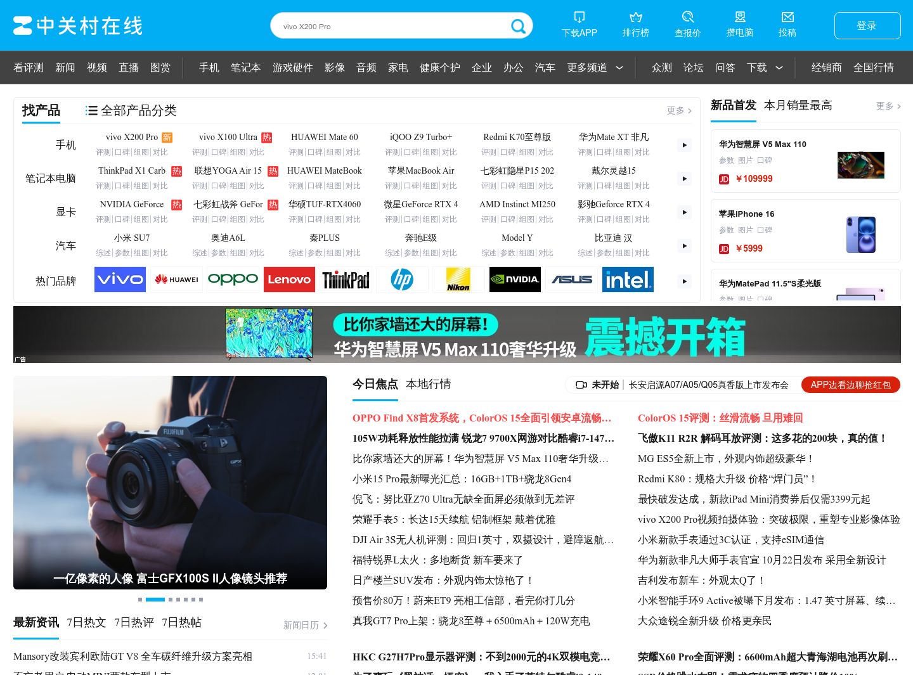Click JD icon beside ¥5999 price
The image size is (913, 675).
[x=724, y=249]
